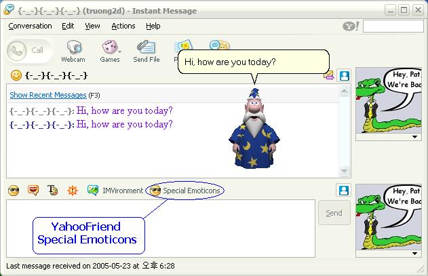The image size is (428, 276).
Task: Click the contact name {-_-}{-_-}{-_-} header
Action: coord(56,75)
